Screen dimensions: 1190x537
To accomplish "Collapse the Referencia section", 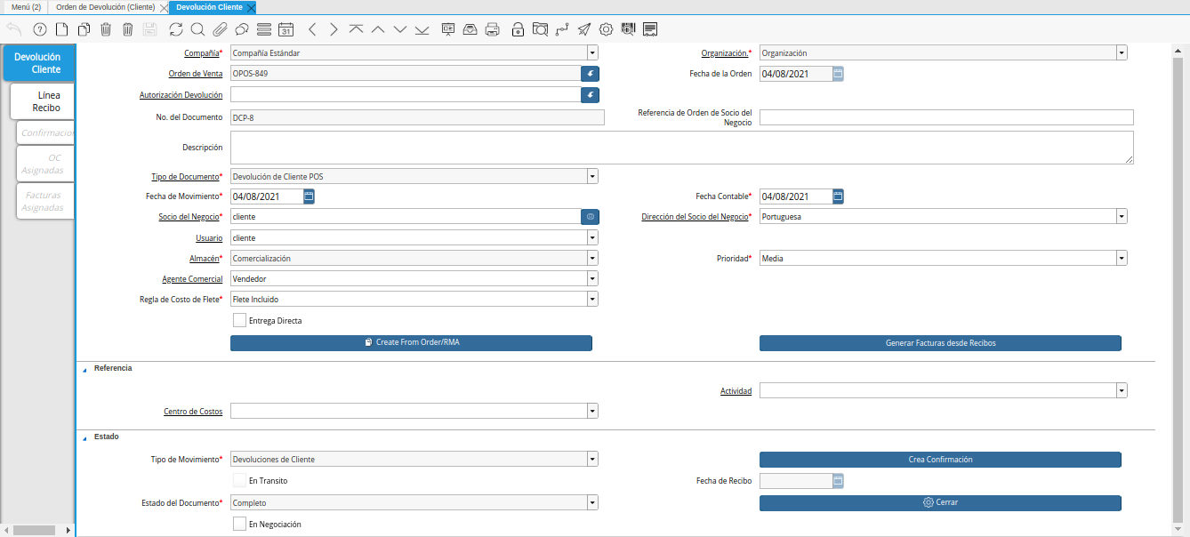I will coord(85,368).
